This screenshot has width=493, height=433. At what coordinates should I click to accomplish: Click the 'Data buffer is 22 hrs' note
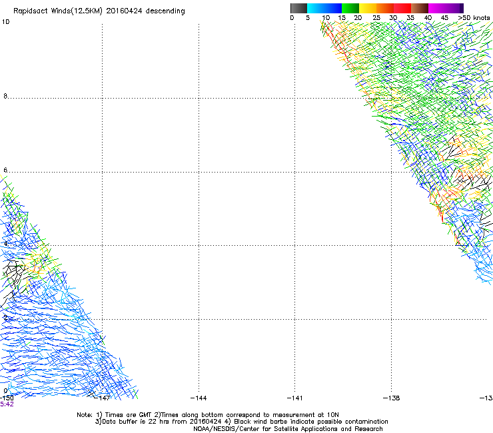[241, 422]
